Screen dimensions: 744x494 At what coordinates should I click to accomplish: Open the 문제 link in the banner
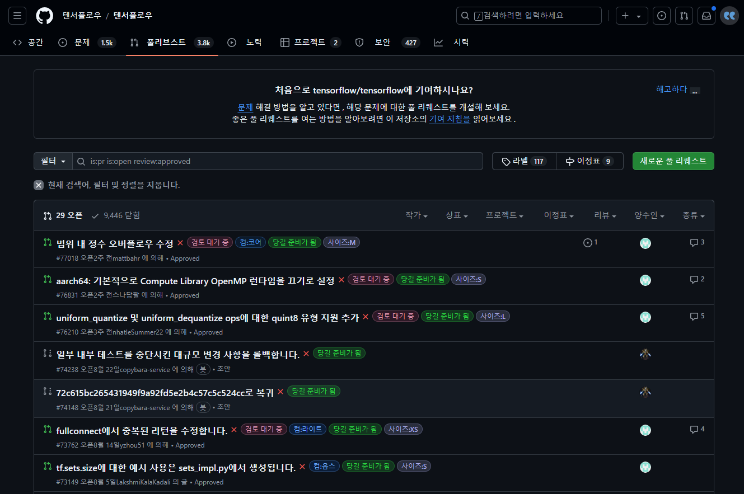pos(245,107)
